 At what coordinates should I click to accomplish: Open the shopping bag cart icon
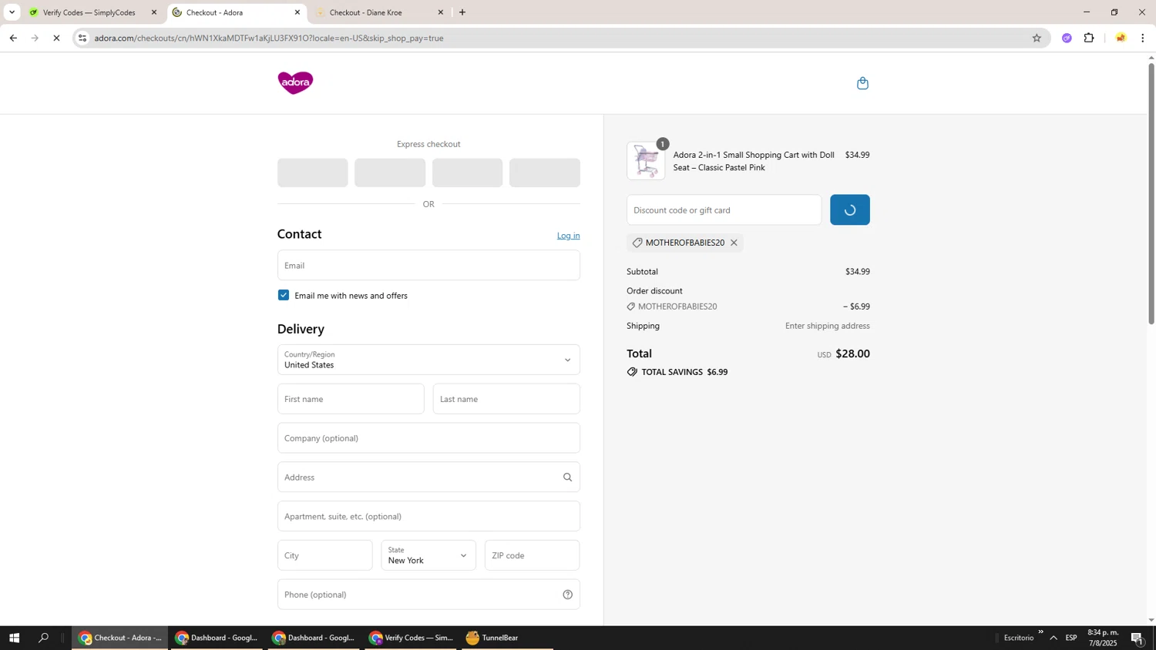[x=862, y=83]
